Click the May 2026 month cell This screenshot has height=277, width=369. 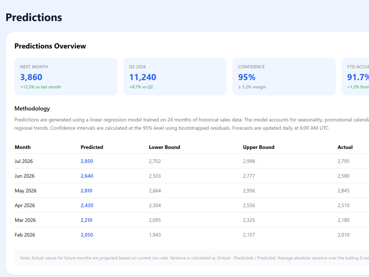pyautogui.click(x=25, y=191)
